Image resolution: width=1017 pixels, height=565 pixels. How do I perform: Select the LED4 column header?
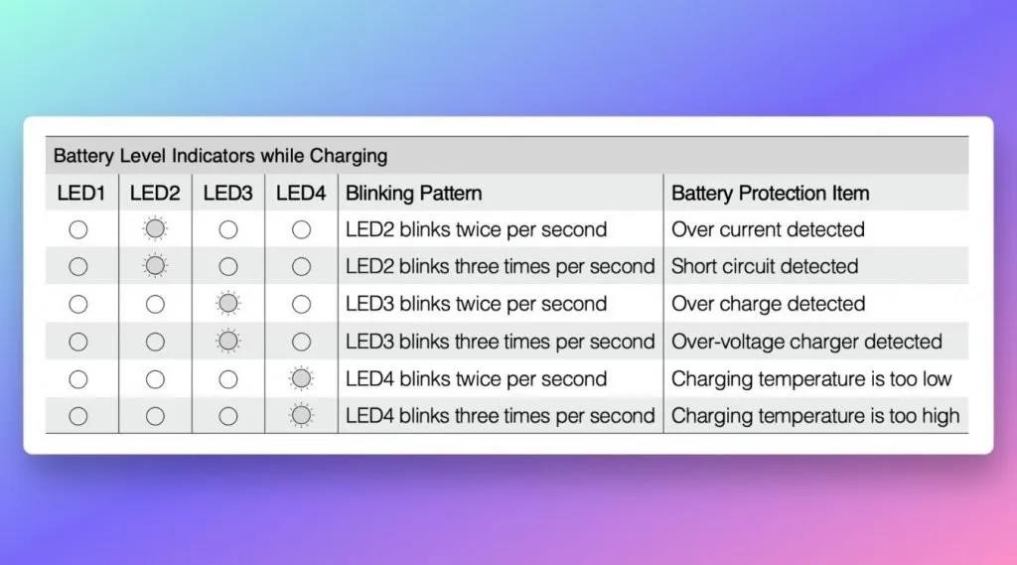click(301, 194)
